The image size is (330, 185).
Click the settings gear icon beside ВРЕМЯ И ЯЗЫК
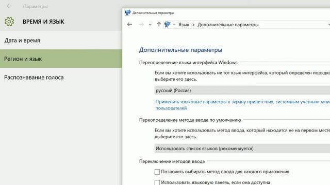(x=9, y=22)
